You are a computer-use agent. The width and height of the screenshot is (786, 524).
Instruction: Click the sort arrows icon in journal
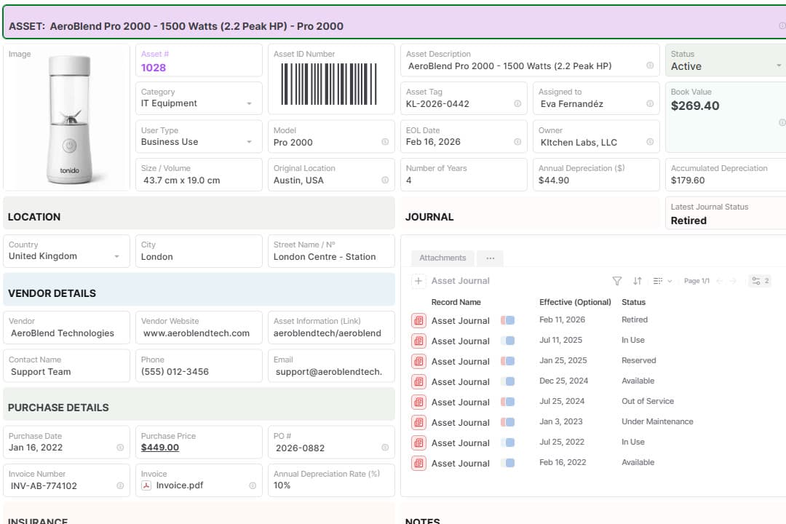click(x=638, y=281)
